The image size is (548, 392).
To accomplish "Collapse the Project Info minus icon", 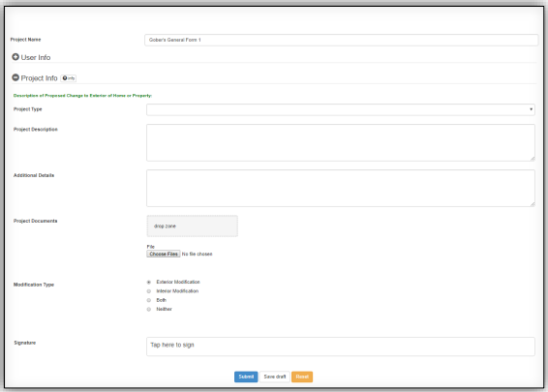I will (x=15, y=77).
